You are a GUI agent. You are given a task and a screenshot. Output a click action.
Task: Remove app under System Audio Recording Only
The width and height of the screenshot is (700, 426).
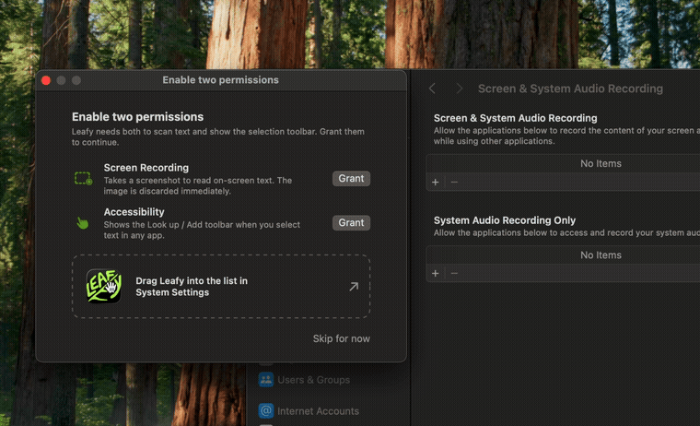454,273
